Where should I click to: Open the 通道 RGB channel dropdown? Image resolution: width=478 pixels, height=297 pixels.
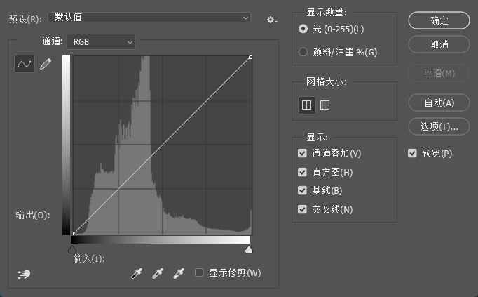click(101, 42)
